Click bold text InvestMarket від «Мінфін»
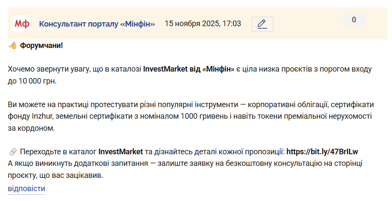 (188, 69)
